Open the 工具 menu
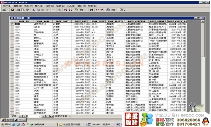This screenshot has width=211, height=127. pyautogui.click(x=71, y=6)
